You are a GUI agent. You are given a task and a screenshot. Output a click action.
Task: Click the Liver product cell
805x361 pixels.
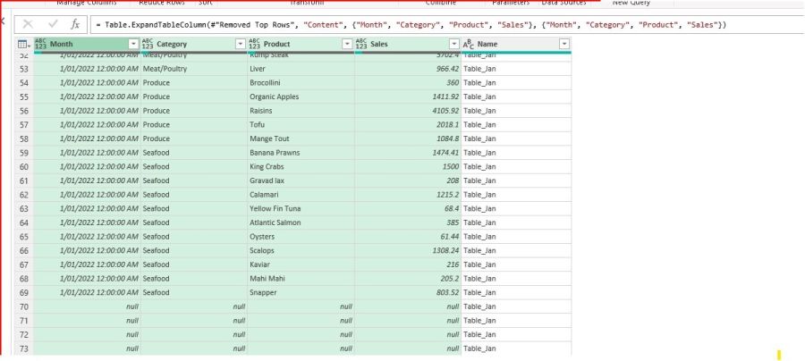301,69
